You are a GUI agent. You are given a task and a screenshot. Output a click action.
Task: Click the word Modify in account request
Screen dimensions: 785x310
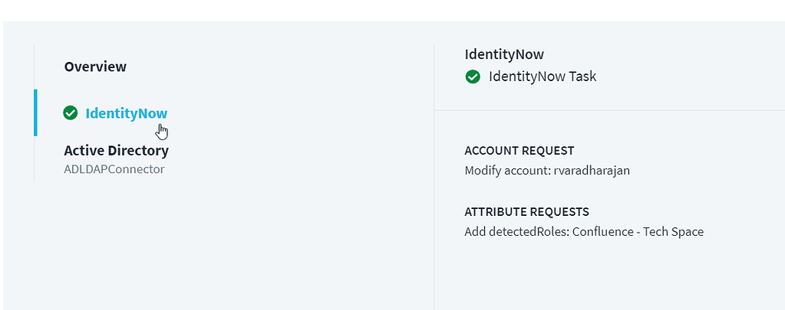tap(483, 171)
